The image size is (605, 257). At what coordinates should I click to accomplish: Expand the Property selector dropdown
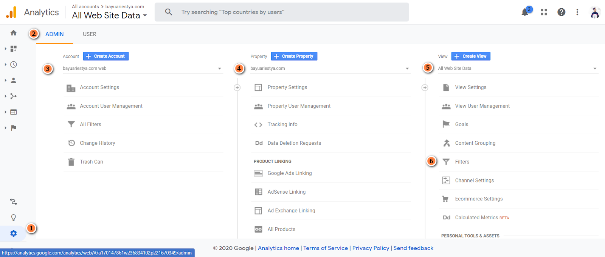(330, 69)
